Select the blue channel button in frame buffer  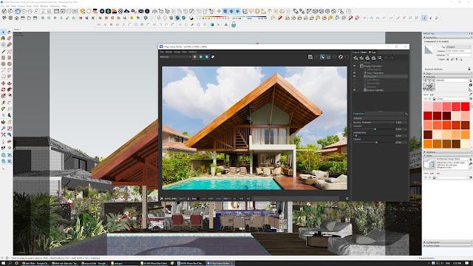pos(207,57)
